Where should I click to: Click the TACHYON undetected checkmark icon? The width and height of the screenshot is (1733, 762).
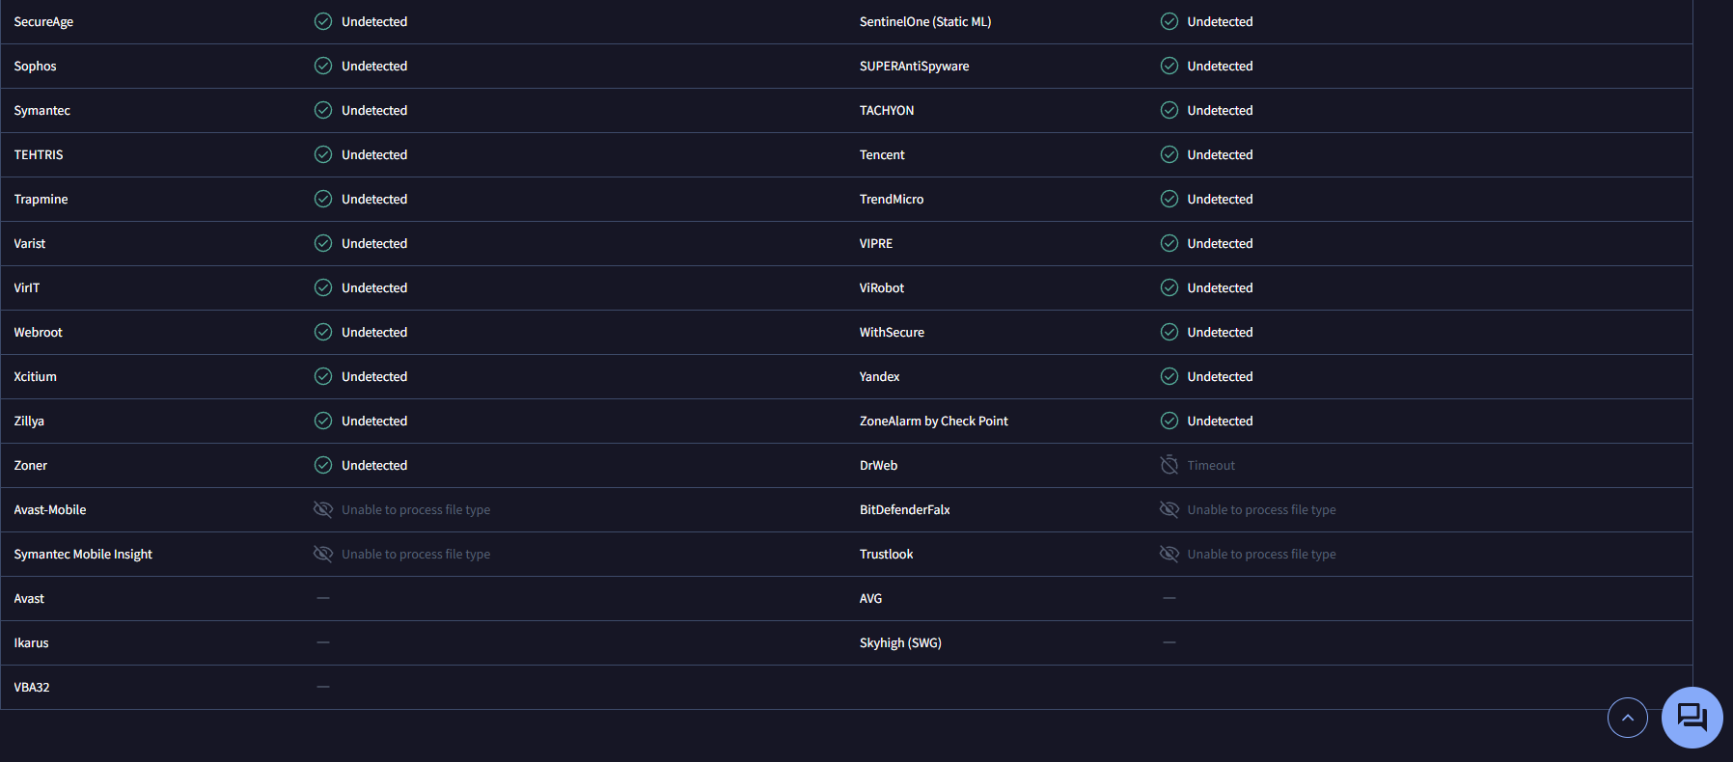pyautogui.click(x=1169, y=110)
